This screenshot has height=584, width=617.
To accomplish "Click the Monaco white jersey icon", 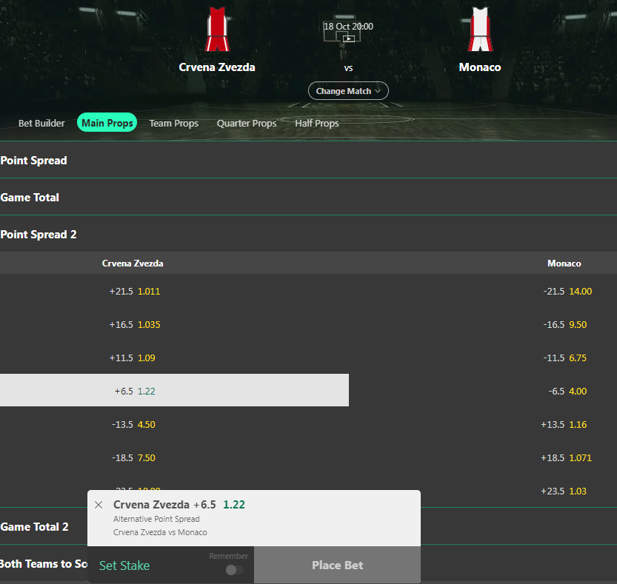I will [480, 29].
